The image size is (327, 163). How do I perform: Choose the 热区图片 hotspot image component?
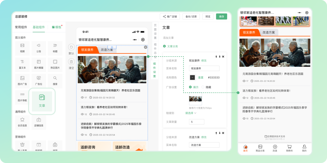pos(55,65)
